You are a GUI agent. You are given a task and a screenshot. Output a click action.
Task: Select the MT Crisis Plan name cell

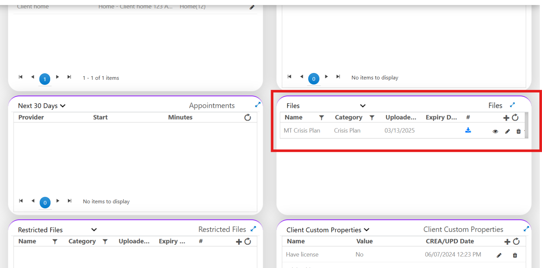pyautogui.click(x=302, y=130)
